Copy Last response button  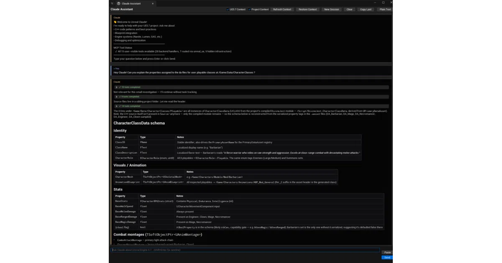pos(366,9)
